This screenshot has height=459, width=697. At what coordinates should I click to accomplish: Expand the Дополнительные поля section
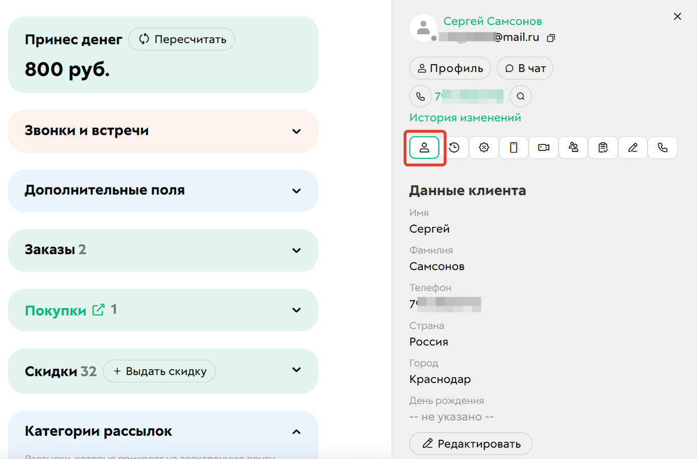[296, 191]
